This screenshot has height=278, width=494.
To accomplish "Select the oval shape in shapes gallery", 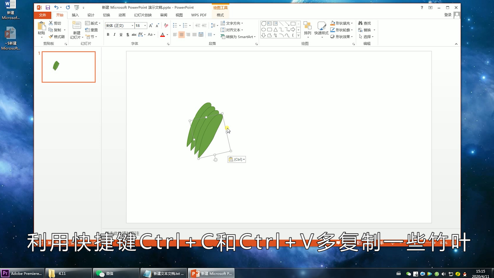I will [x=263, y=30].
